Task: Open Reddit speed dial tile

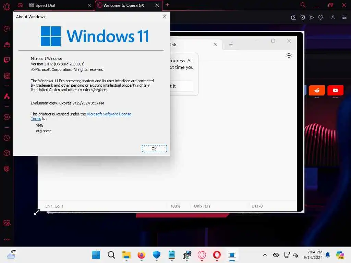Action: [317, 90]
